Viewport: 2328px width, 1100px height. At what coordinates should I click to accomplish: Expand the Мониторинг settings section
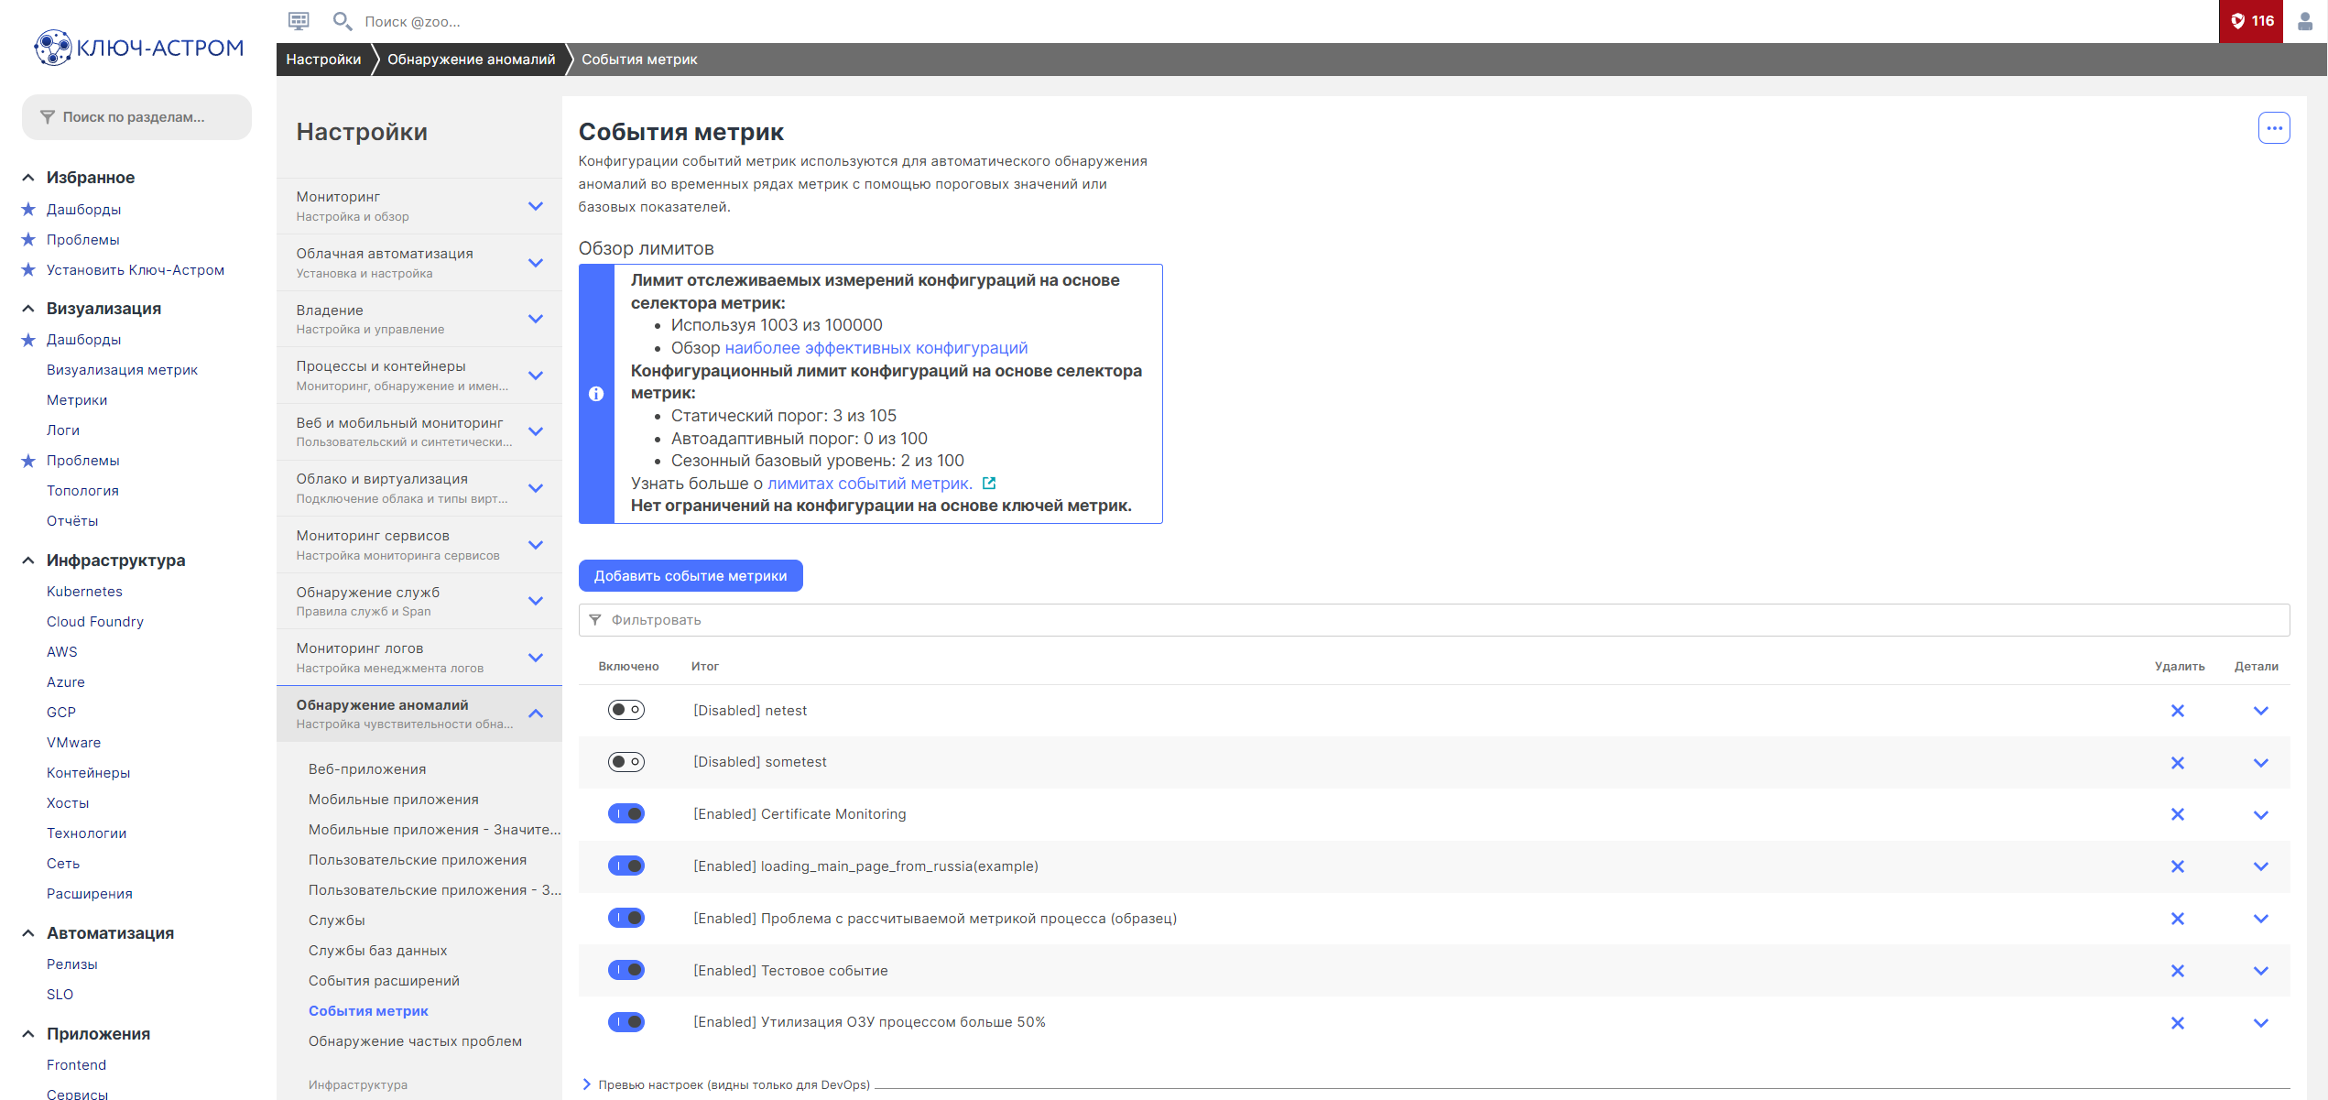tap(536, 206)
